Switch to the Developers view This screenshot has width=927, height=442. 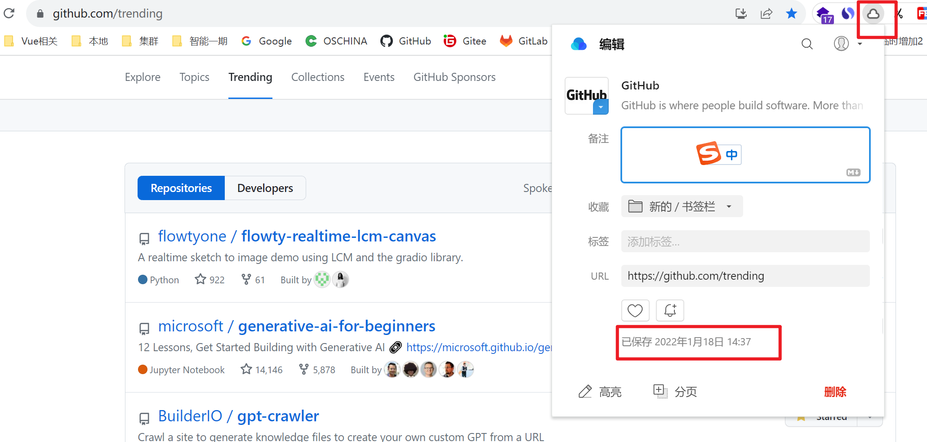coord(265,188)
